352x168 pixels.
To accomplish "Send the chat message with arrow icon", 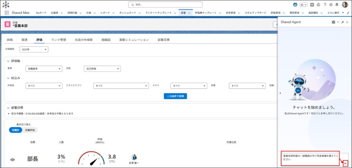I will click(x=345, y=163).
